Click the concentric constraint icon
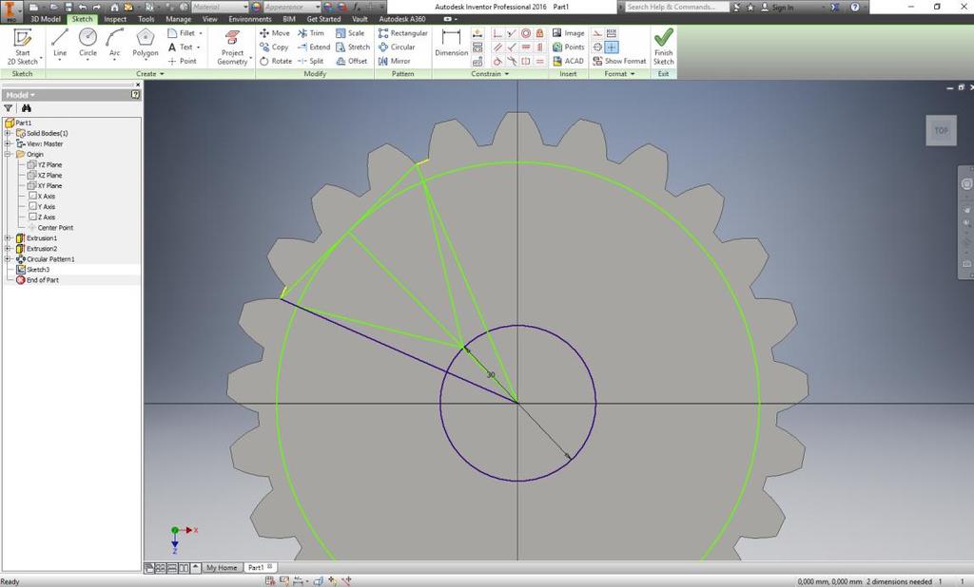The width and height of the screenshot is (974, 587). click(525, 33)
